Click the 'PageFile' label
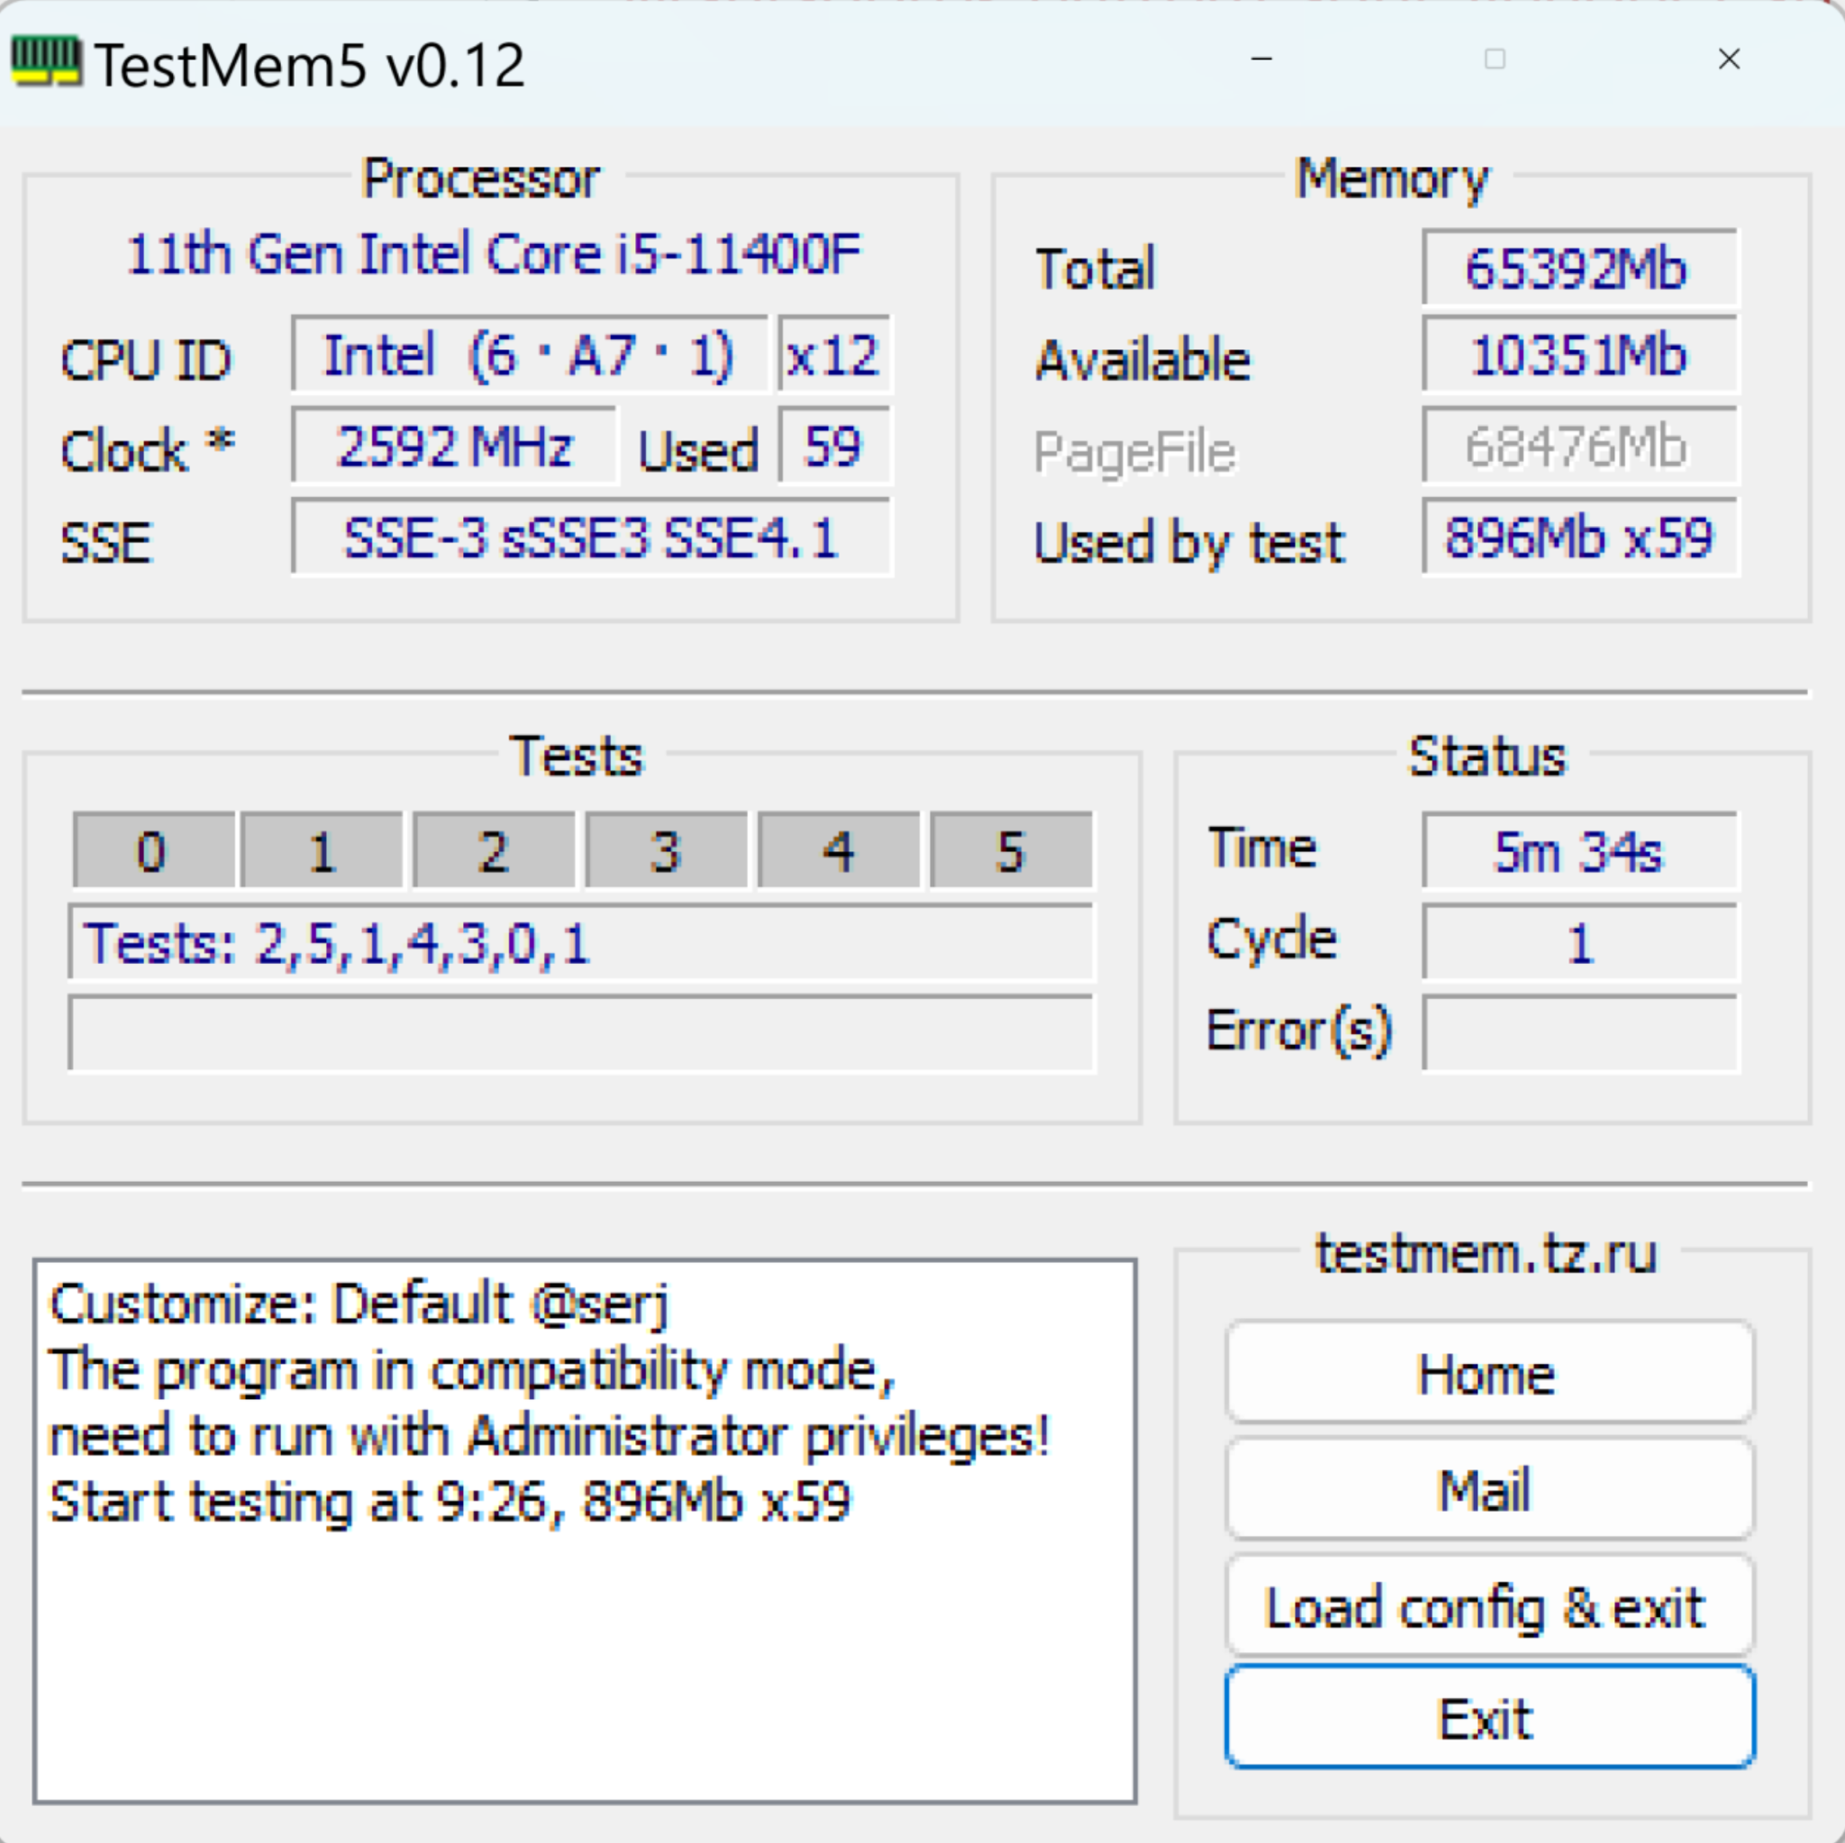Image resolution: width=1845 pixels, height=1843 pixels. tap(1134, 451)
